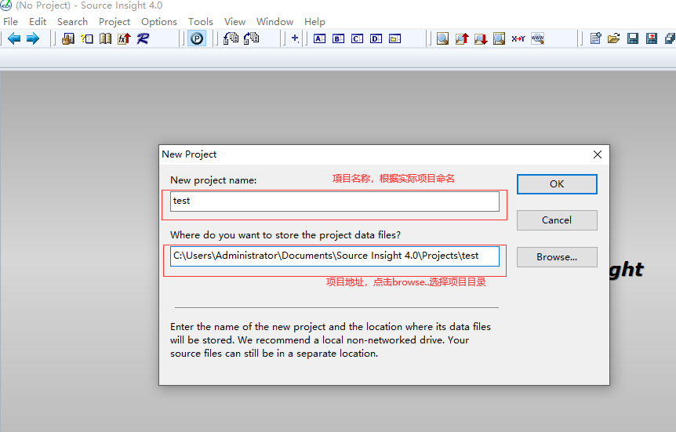Open the browse symbols book icon
The height and width of the screenshot is (432, 676).
point(105,38)
